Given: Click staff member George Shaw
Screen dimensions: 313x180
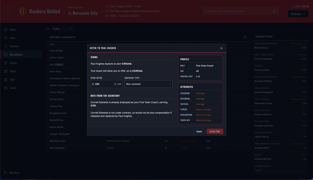Looking at the screenshot, I should click(262, 148).
